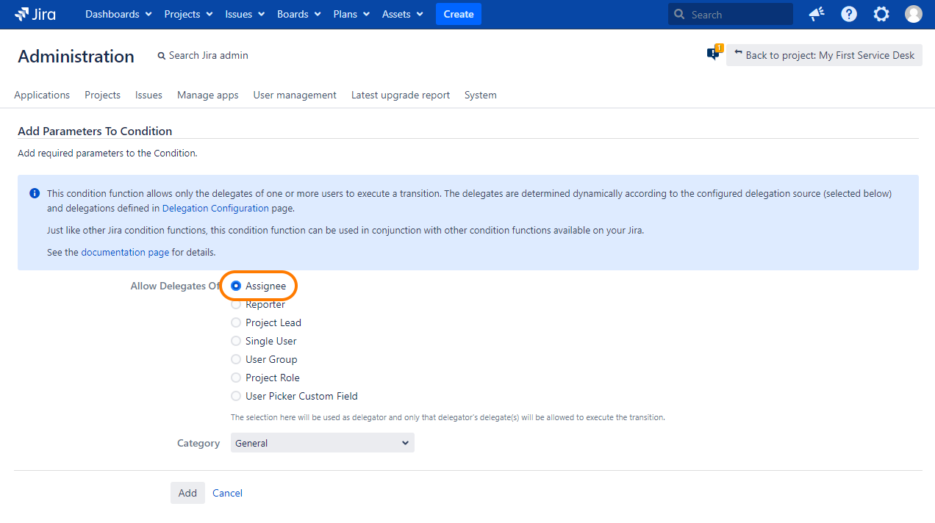Open the settings gear icon
Image resolution: width=935 pixels, height=523 pixels.
[x=881, y=14]
